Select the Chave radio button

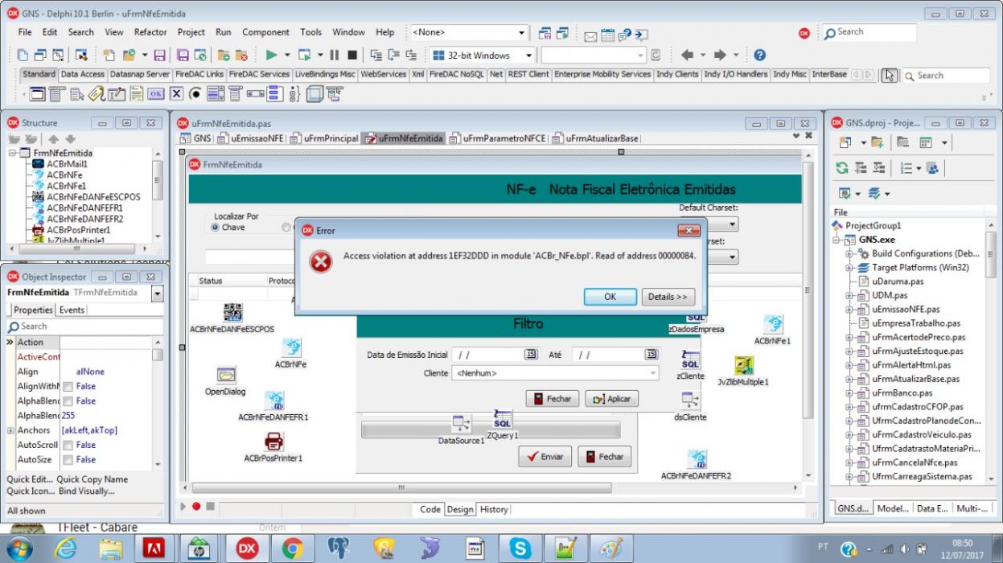tap(216, 228)
